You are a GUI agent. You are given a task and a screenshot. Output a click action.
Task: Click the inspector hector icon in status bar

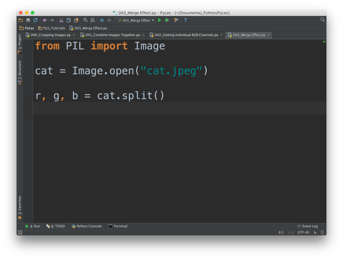pos(322,233)
